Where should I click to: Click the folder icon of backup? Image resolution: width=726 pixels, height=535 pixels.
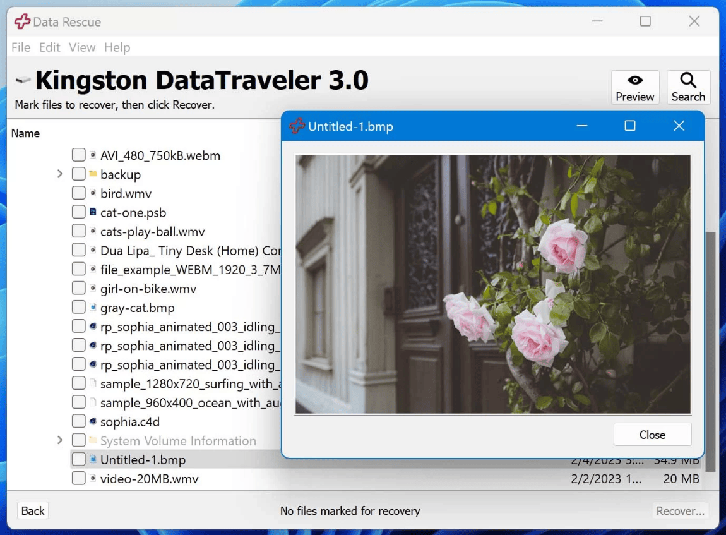(x=93, y=174)
